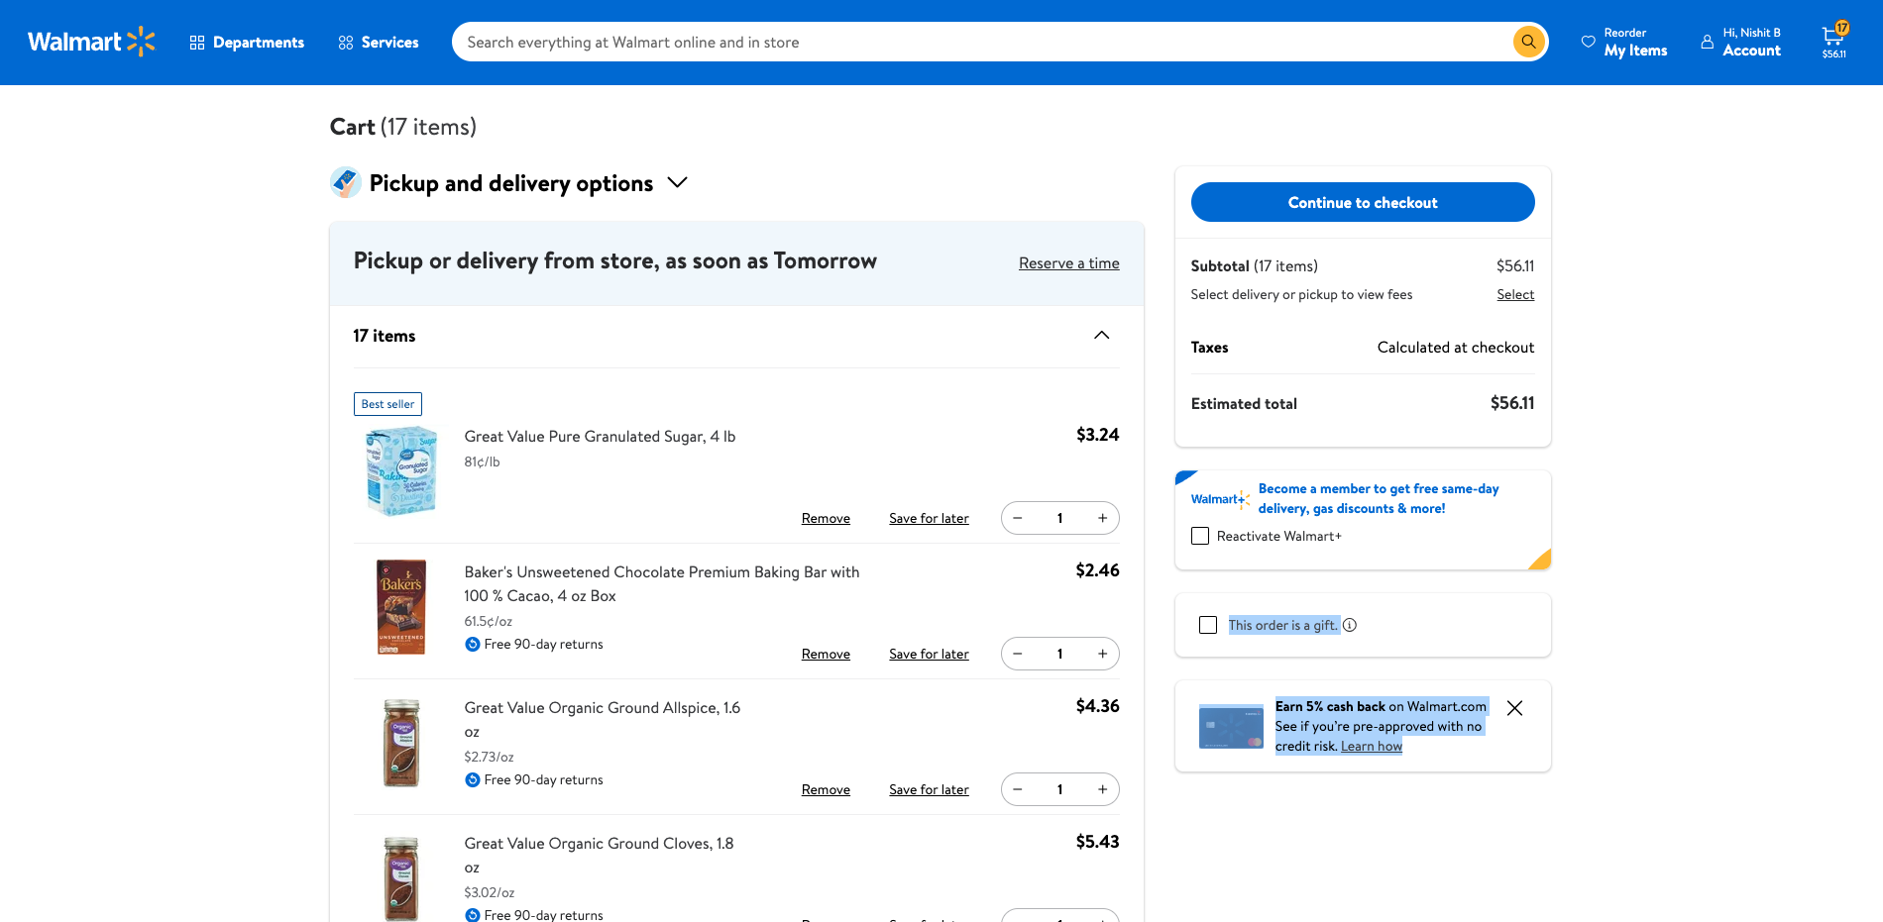This screenshot has width=1883, height=922.
Task: Open the Walmart home logo
Action: (x=91, y=42)
